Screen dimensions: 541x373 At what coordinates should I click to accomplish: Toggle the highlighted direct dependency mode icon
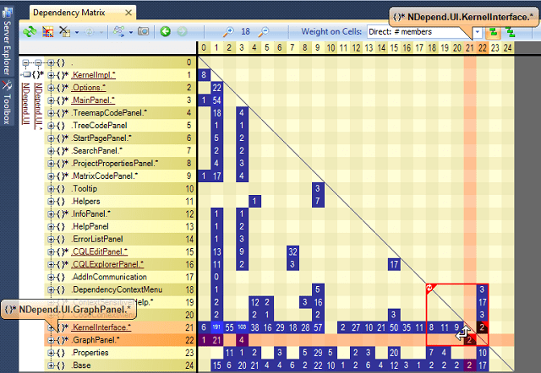click(x=494, y=32)
